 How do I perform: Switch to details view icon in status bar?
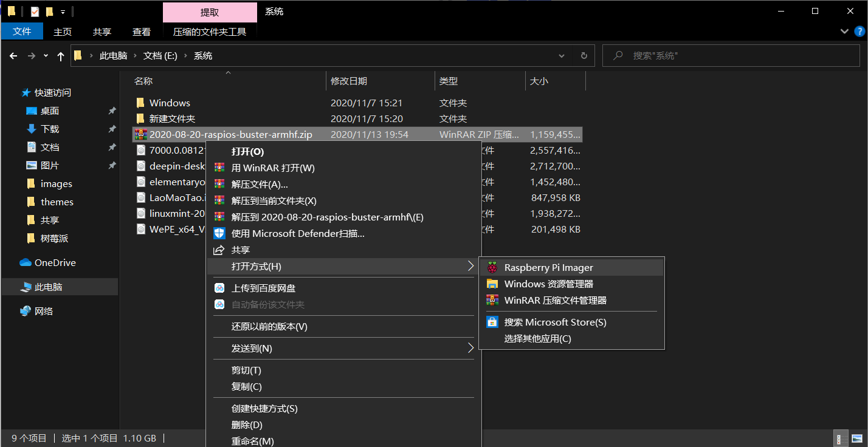pyautogui.click(x=840, y=438)
